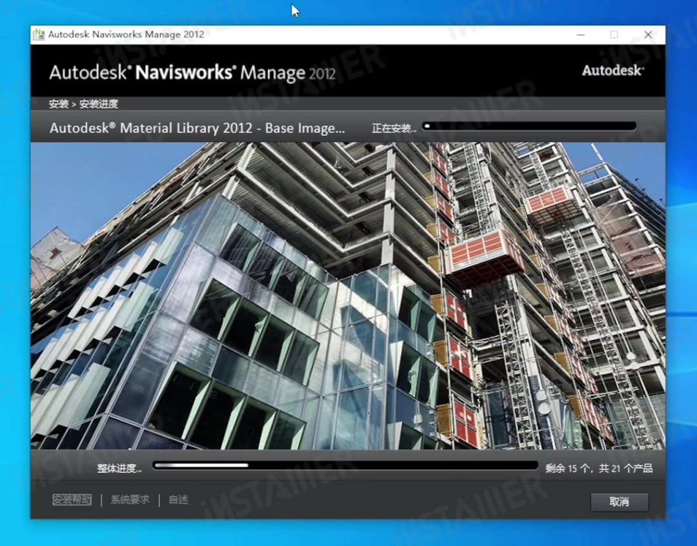The image size is (697, 546).
Task: Close the Navisworks installer window
Action: tap(648, 35)
